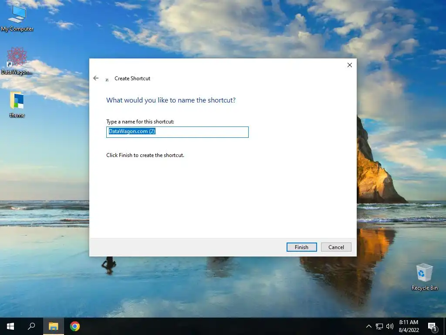Close the Create Shortcut dialog
The image size is (446, 335).
coord(350,65)
